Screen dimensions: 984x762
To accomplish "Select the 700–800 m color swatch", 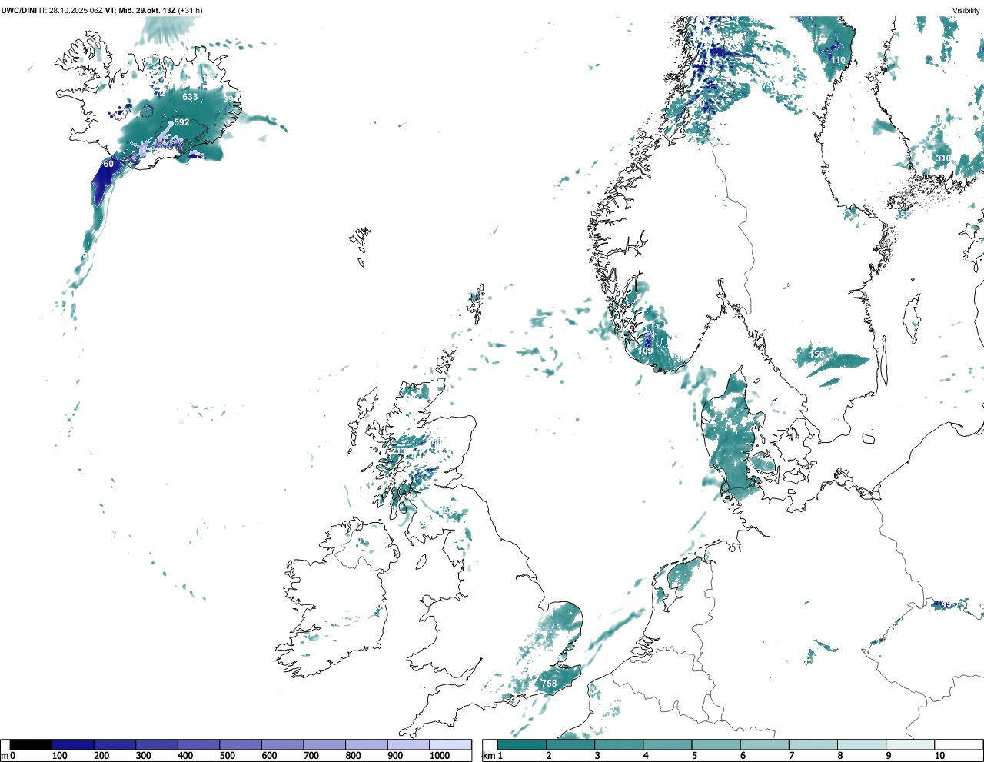I will (324, 745).
